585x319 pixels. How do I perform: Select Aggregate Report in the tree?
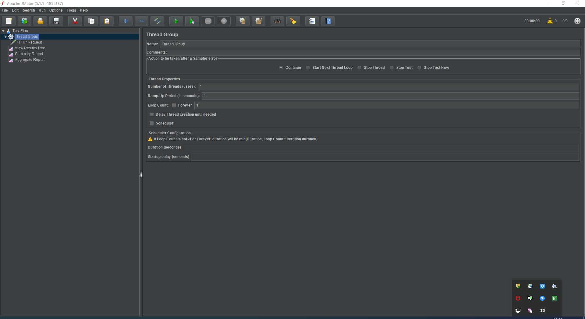tap(30, 60)
